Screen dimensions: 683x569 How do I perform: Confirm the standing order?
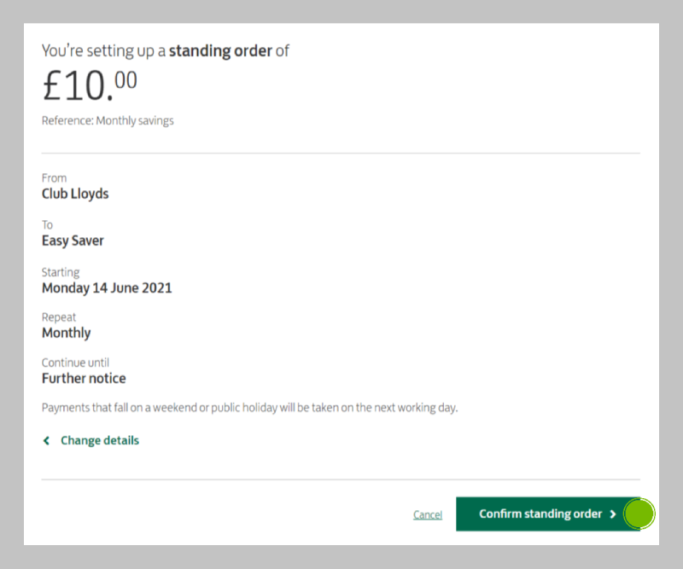[x=548, y=514]
